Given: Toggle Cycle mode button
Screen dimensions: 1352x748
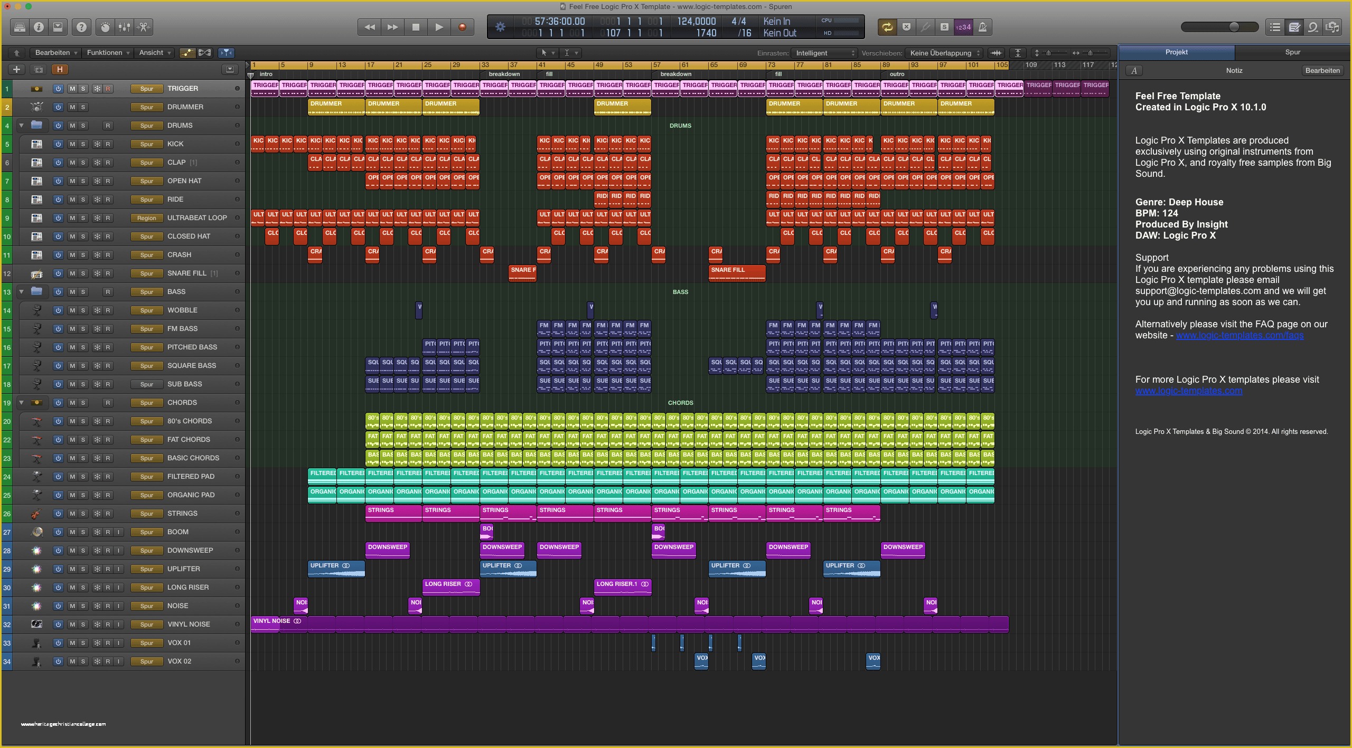Looking at the screenshot, I should coord(887,27).
